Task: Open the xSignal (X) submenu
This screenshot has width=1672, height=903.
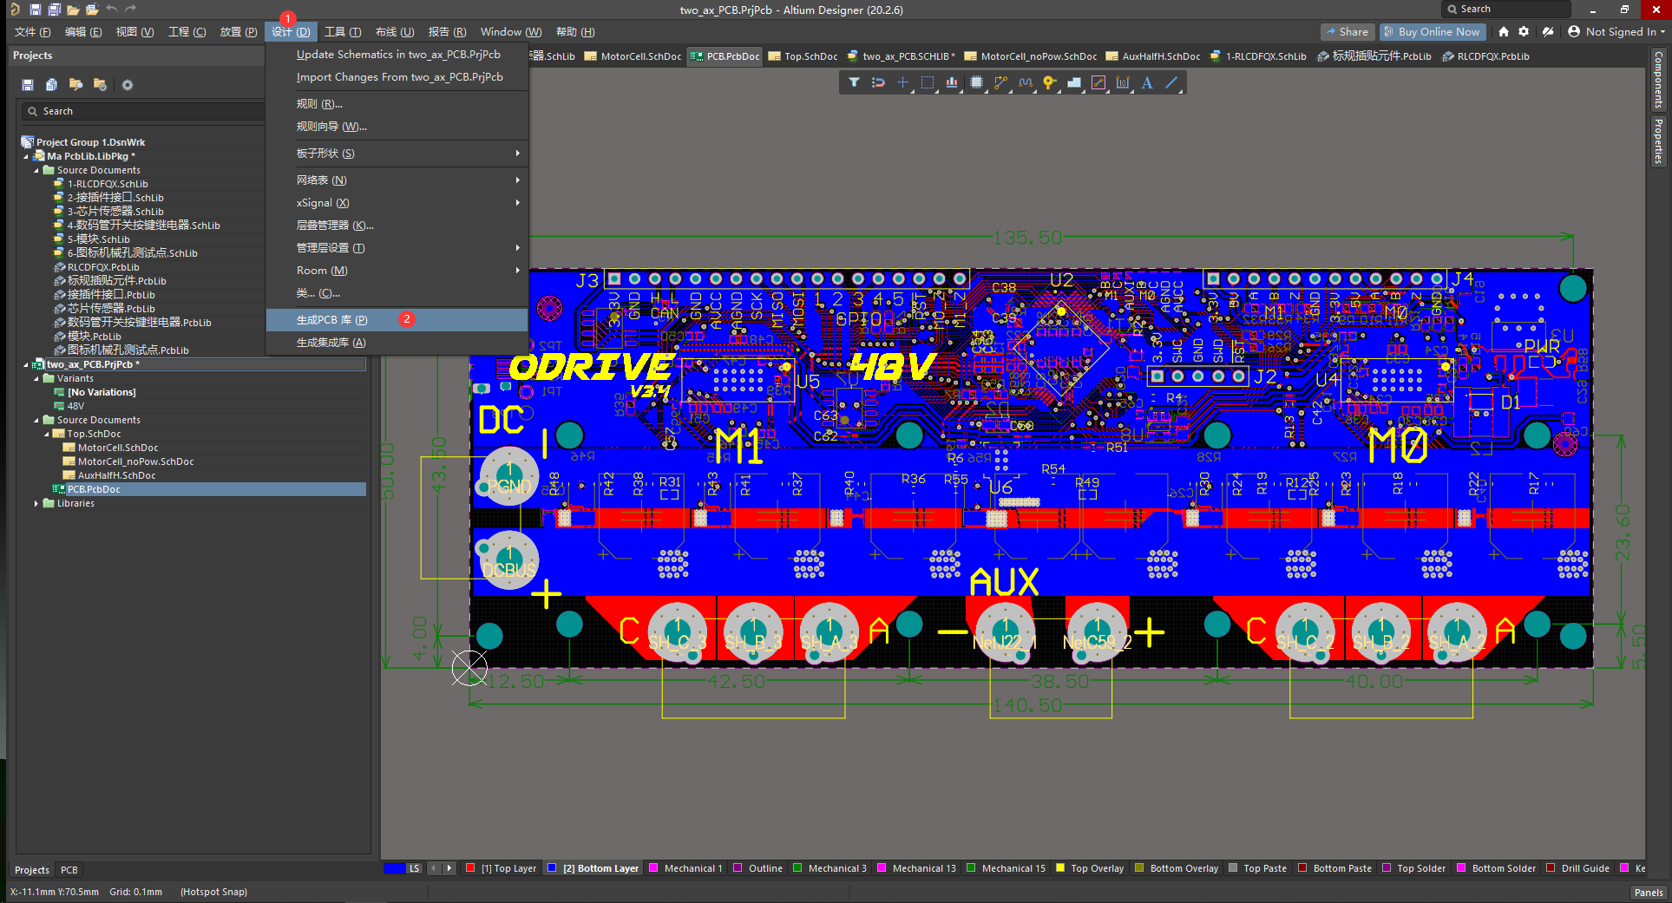Action: pos(397,203)
